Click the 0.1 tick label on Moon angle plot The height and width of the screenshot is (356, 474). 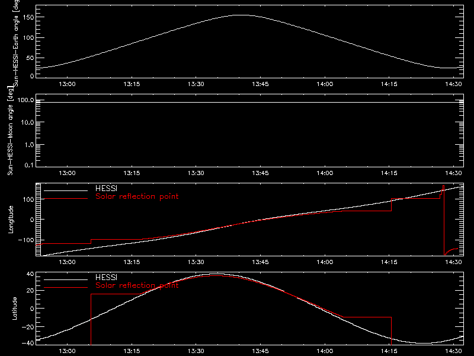click(29, 166)
